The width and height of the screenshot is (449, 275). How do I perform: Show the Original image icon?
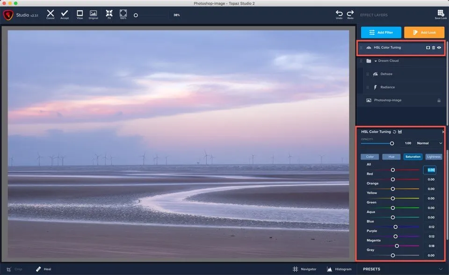(94, 13)
